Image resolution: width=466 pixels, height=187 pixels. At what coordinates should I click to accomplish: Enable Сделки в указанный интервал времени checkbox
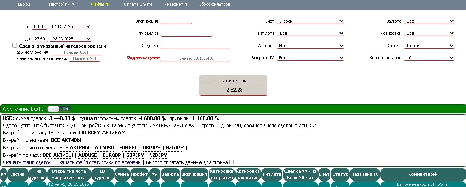coord(15,45)
